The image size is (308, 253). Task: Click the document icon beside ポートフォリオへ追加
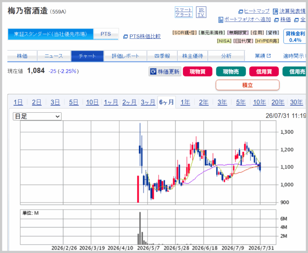pos(221,20)
